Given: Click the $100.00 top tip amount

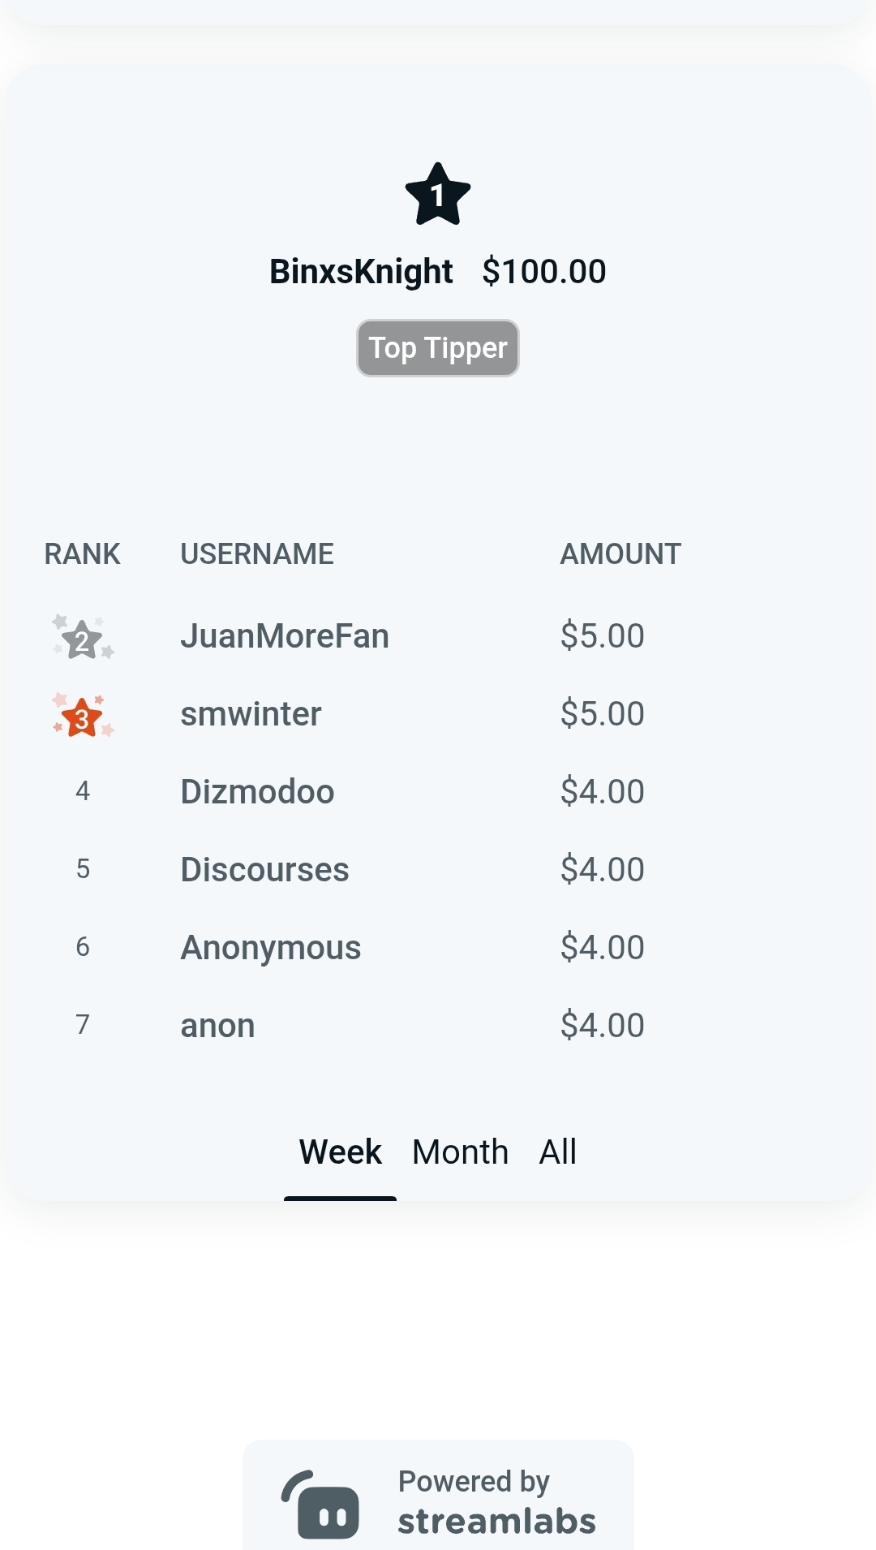Looking at the screenshot, I should click(x=543, y=272).
